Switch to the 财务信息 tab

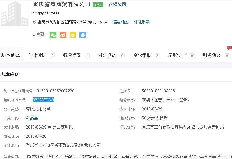coord(212,55)
